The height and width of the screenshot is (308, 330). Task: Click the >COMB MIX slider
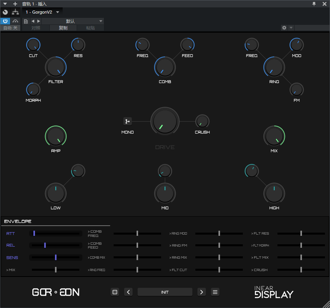point(137,258)
